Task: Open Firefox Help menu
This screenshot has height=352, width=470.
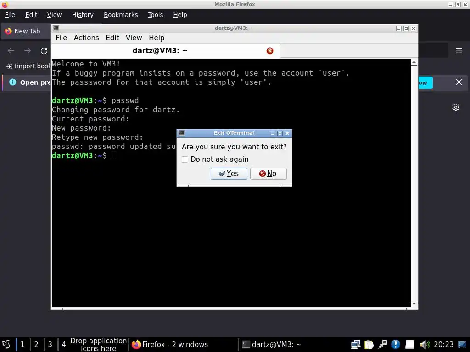Action: 180,15
